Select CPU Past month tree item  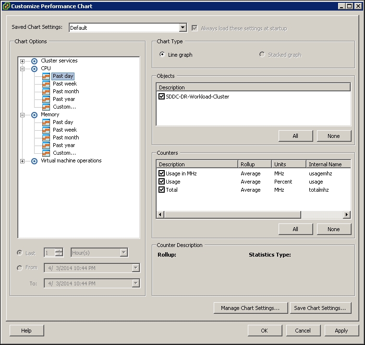(66, 91)
